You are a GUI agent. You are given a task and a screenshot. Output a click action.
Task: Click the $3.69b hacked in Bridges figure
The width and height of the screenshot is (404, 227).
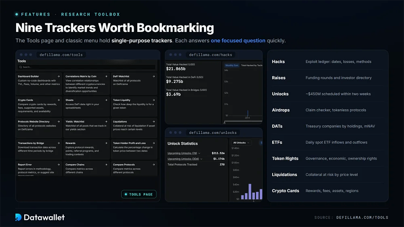point(173,94)
